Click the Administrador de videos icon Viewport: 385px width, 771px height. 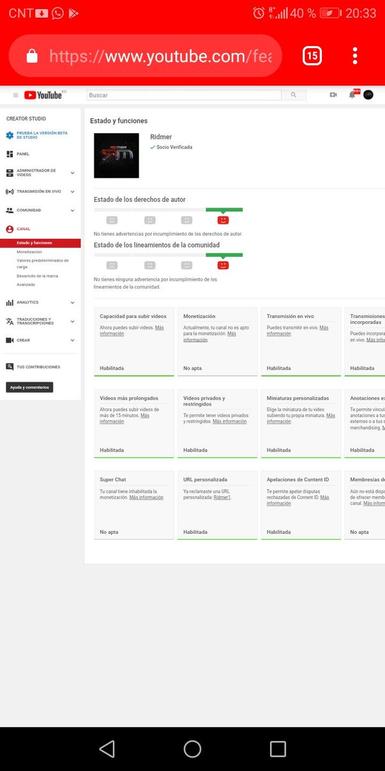point(10,173)
